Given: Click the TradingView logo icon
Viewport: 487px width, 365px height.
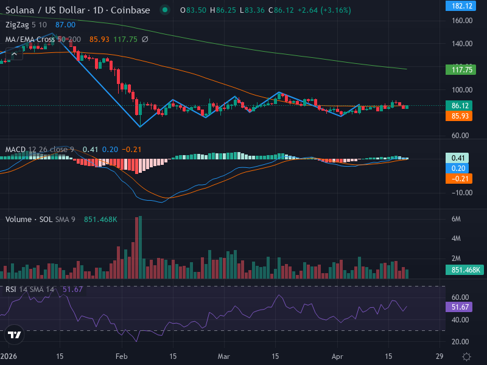Looking at the screenshot, I should [x=14, y=335].
